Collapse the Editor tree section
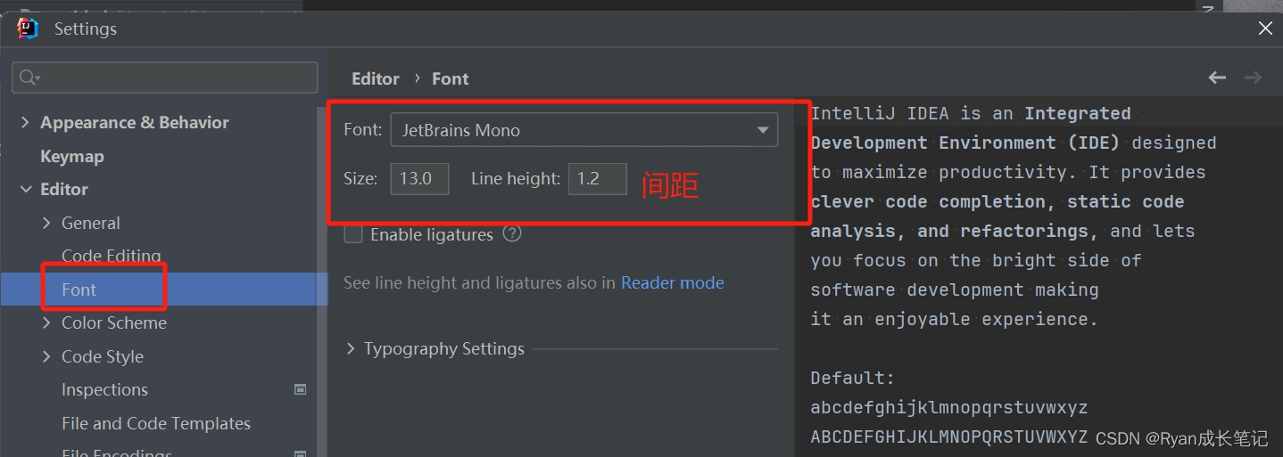The image size is (1283, 457). [x=25, y=189]
